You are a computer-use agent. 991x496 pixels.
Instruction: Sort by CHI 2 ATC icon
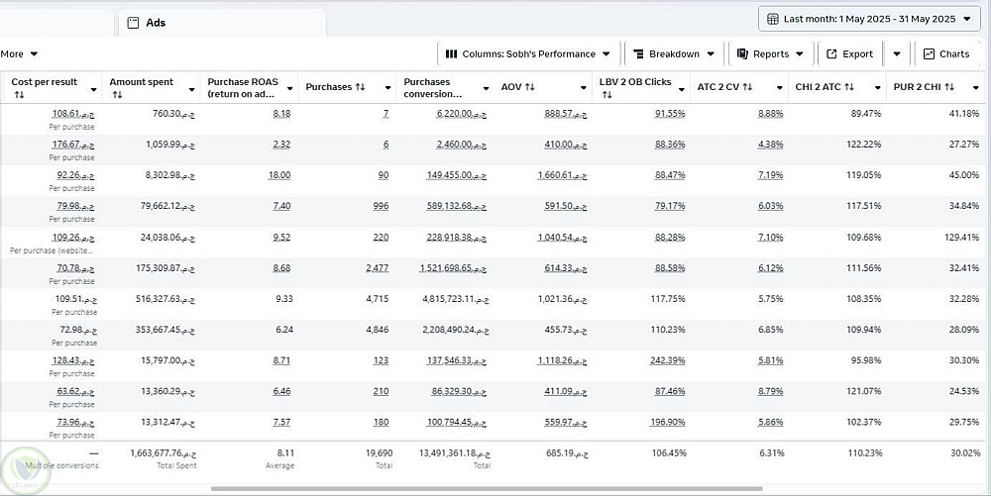pos(849,87)
